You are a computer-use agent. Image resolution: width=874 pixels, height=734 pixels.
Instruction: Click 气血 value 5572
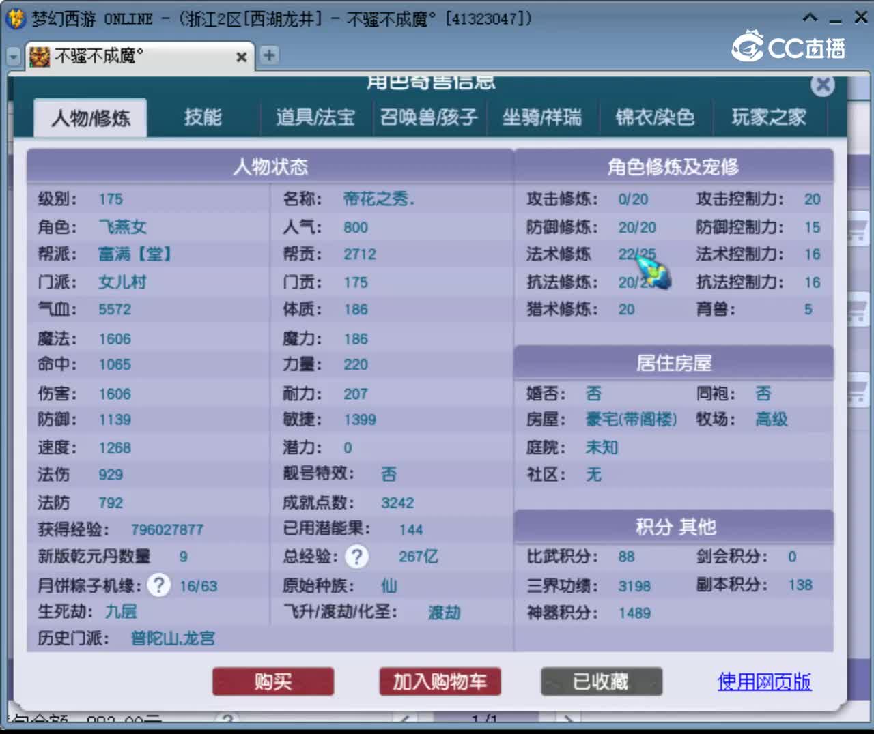(115, 310)
